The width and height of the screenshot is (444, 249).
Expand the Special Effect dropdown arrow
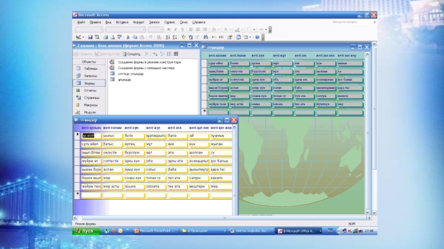tap(266, 29)
